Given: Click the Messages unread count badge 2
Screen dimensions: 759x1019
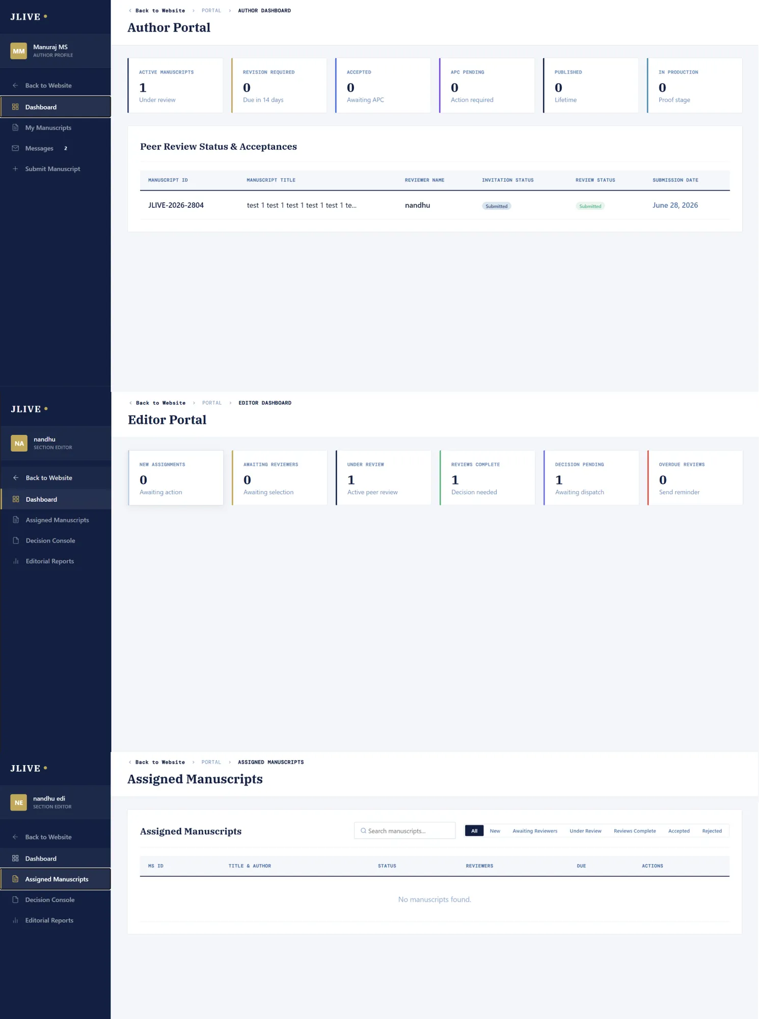Looking at the screenshot, I should 66,148.
